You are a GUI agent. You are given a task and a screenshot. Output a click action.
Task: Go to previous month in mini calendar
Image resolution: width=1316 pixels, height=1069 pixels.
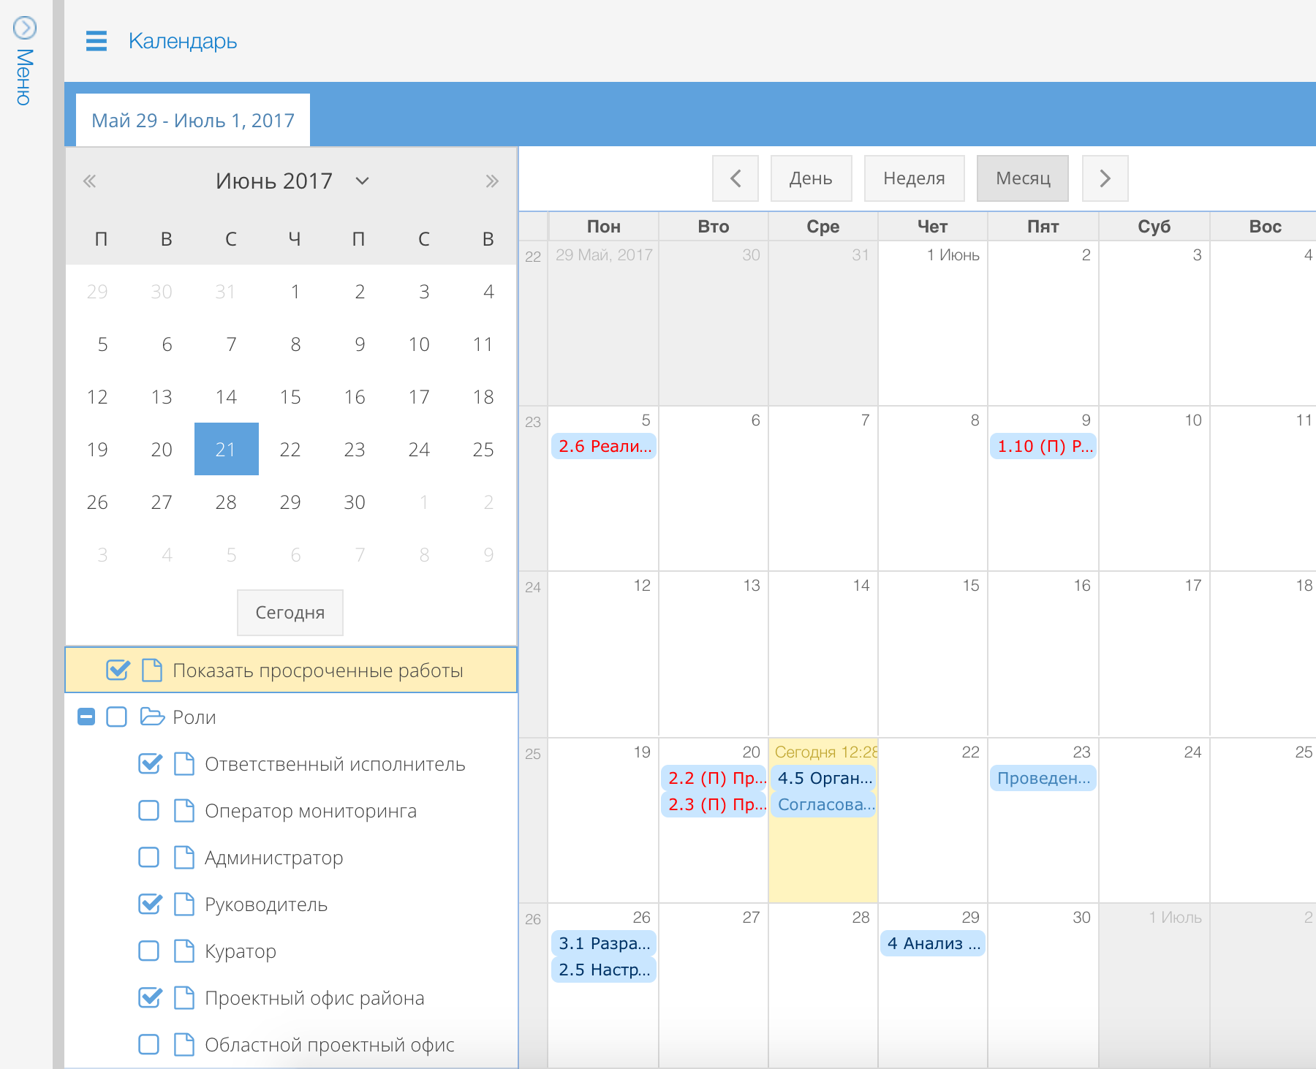(x=89, y=181)
